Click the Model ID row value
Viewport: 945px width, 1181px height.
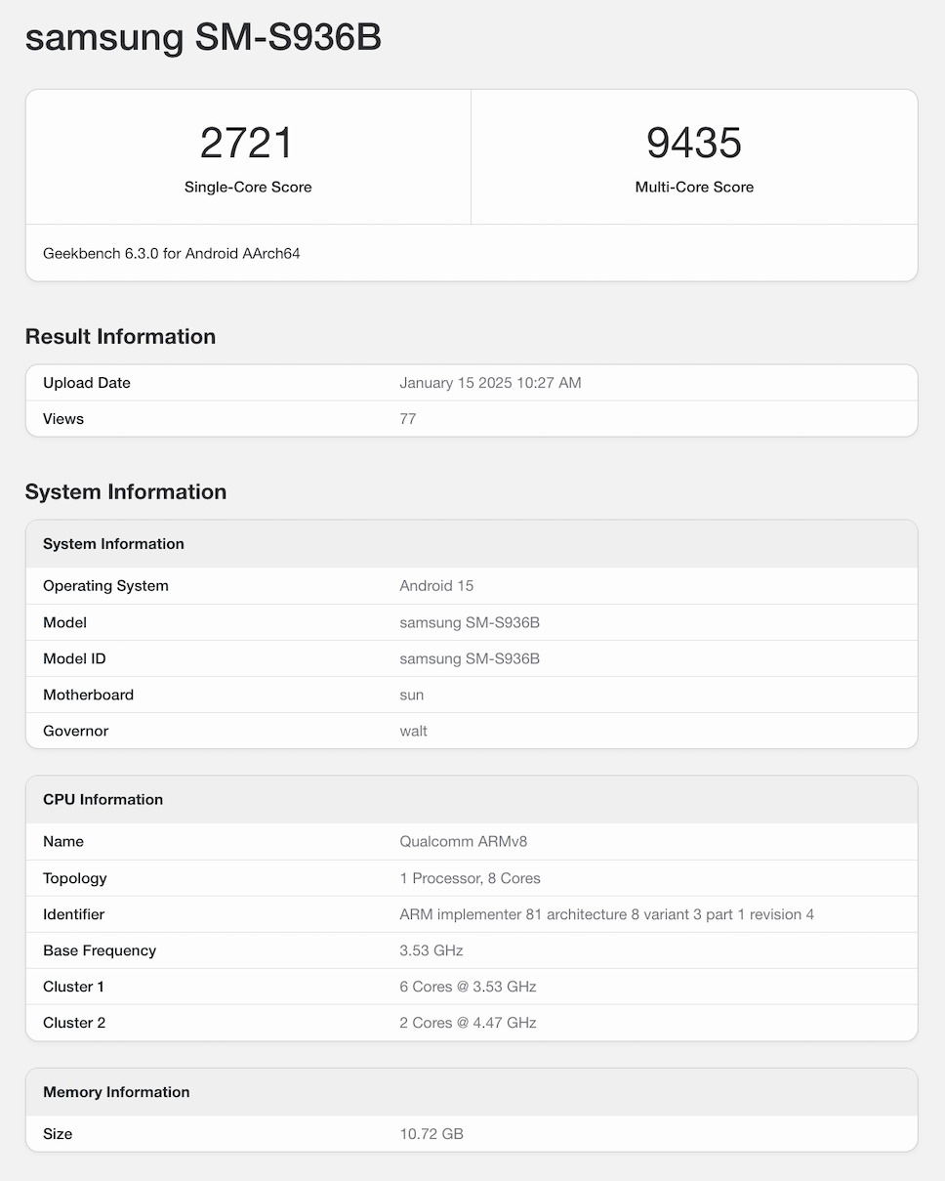click(470, 658)
